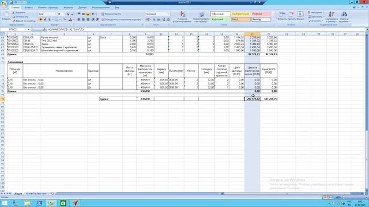Image resolution: width=369 pixels, height=207 pixels.
Task: Open text orientation options
Action: click(93, 14)
